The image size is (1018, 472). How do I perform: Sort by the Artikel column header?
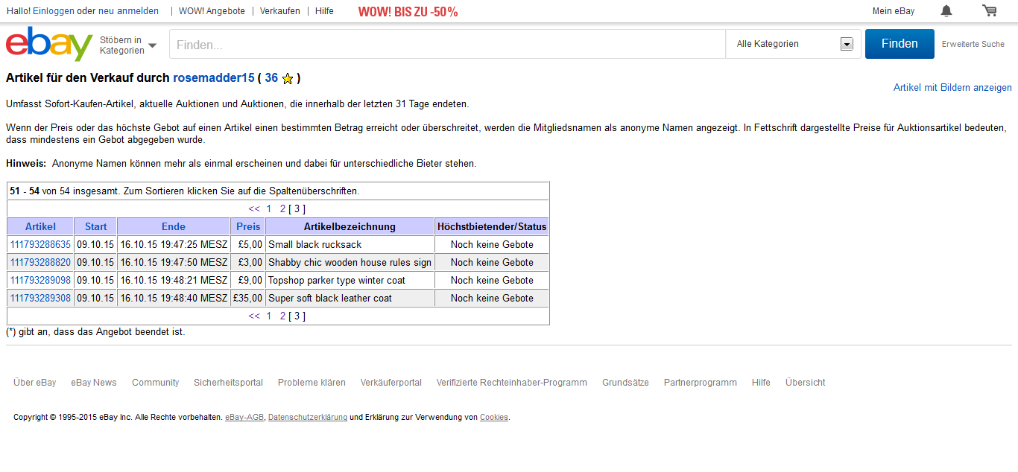pyautogui.click(x=40, y=226)
